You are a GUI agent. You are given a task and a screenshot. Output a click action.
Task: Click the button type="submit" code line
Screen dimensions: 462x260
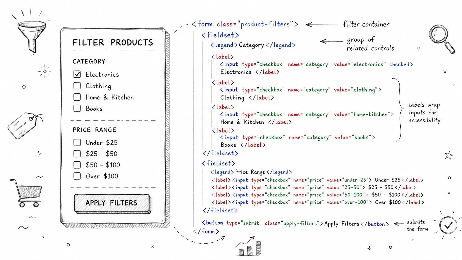click(295, 223)
